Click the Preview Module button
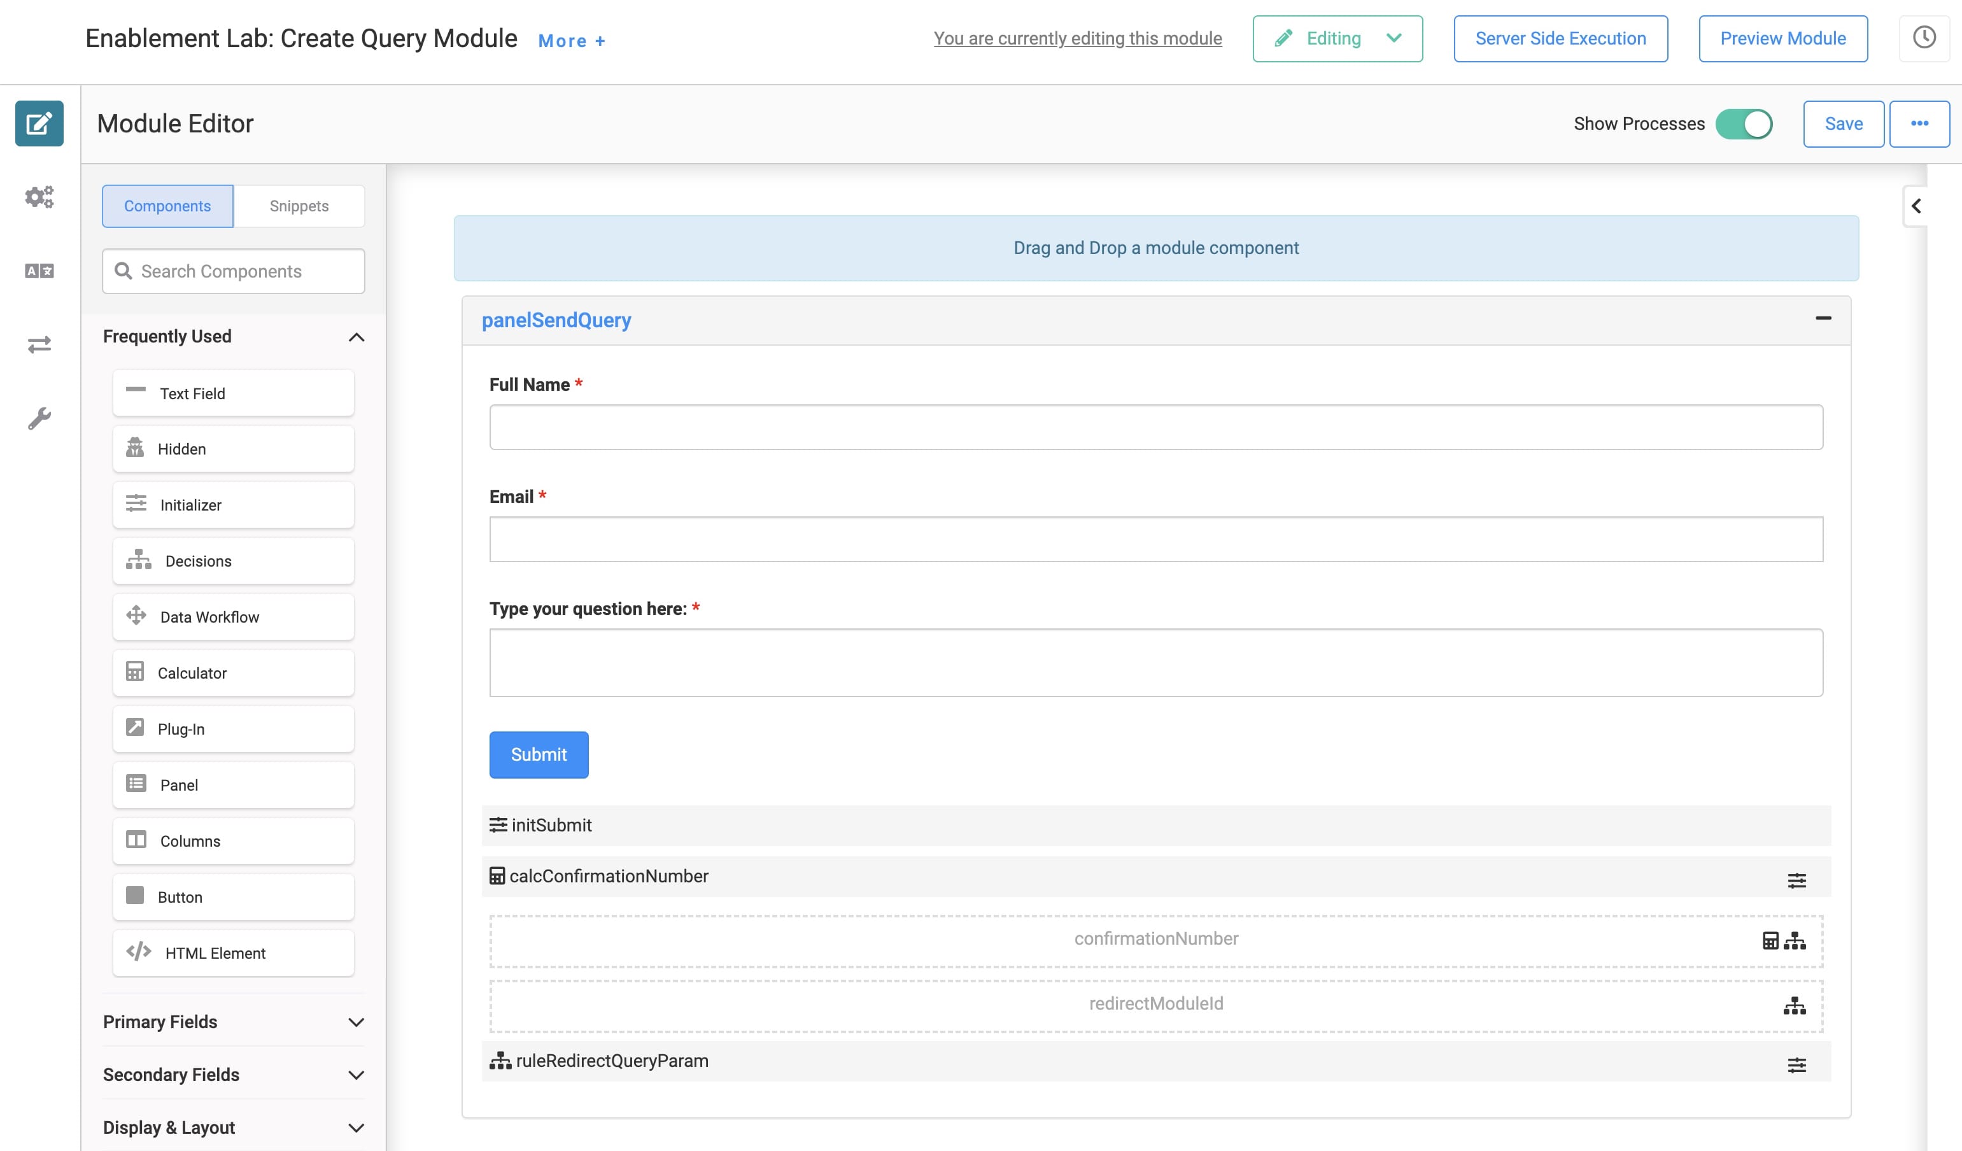 point(1783,38)
